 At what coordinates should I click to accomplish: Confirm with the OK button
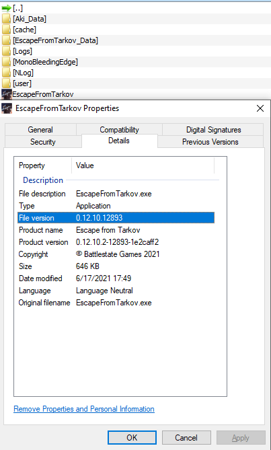(x=132, y=438)
